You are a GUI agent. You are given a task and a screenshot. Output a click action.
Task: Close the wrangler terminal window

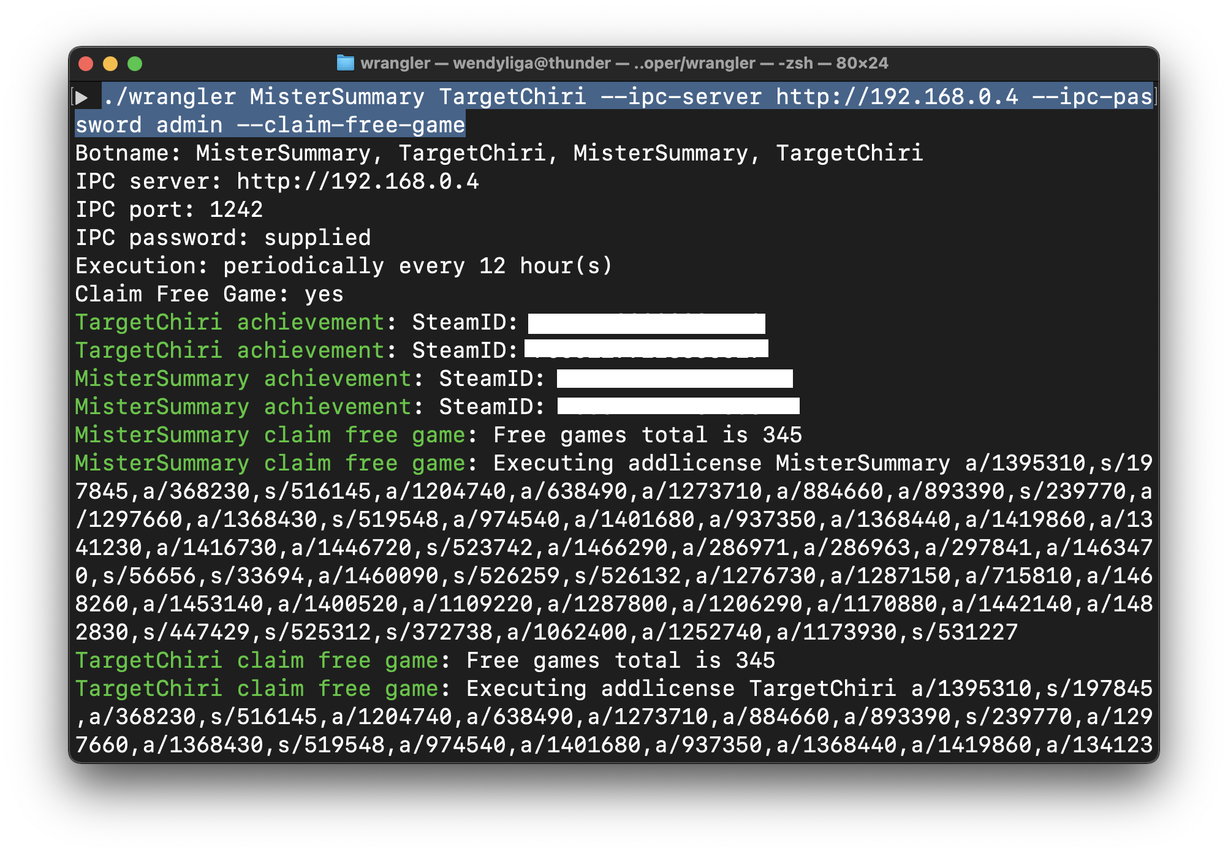click(86, 64)
